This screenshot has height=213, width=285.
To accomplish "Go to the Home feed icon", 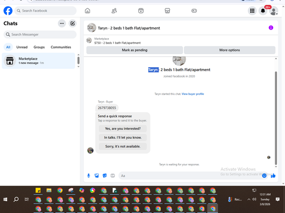I will click(87, 11).
